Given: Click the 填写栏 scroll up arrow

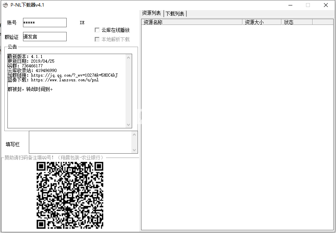Looking at the screenshot, I should coord(134,135).
